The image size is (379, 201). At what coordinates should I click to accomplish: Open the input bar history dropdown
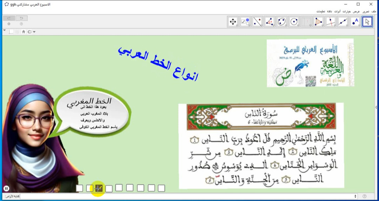[355, 196]
